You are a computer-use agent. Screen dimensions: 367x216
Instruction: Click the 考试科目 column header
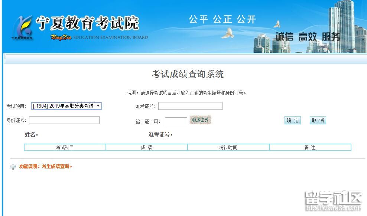point(65,147)
